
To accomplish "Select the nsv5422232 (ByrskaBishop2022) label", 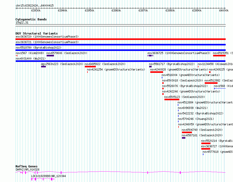I will [x=201, y=113].
